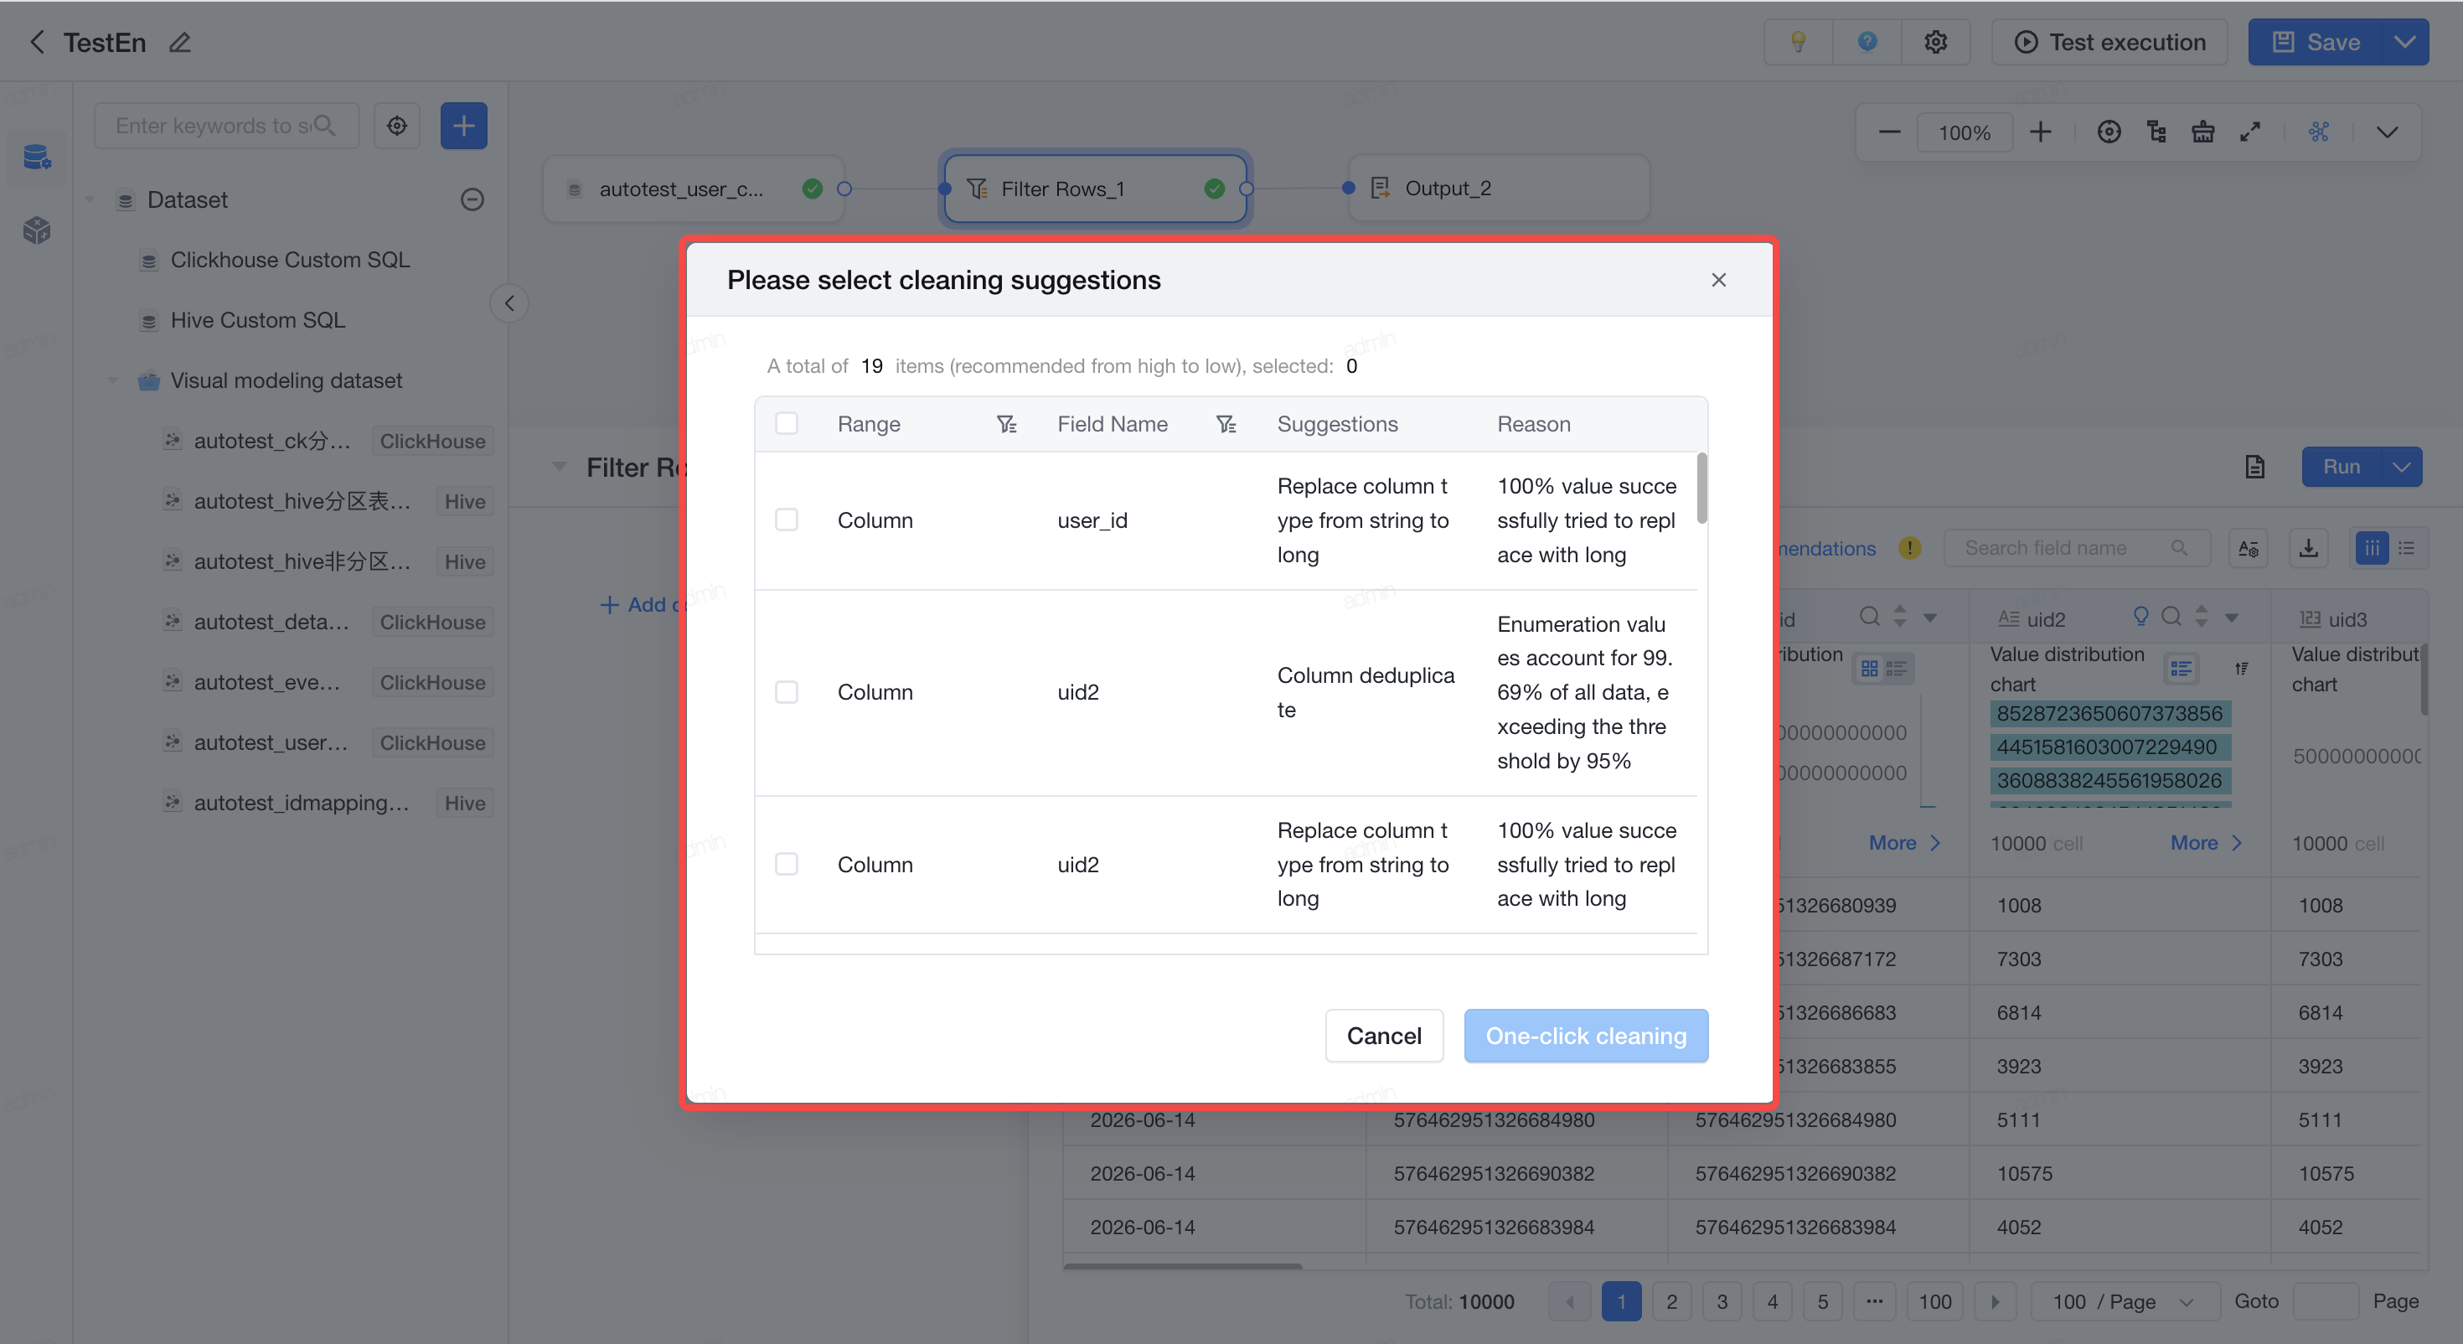Click the Cancel button in dialog
Screen dimensions: 2463x1344
pyautogui.click(x=1383, y=1036)
